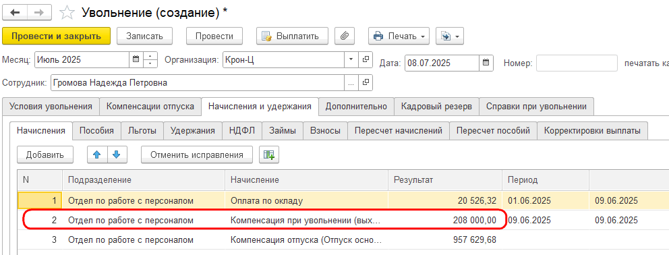This screenshot has height=255, width=669.
Task: Move the accrual row up
Action: [x=97, y=154]
